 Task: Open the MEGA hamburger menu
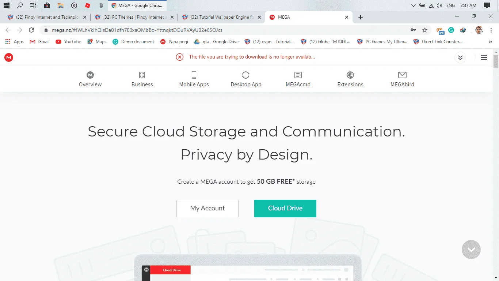click(x=484, y=57)
